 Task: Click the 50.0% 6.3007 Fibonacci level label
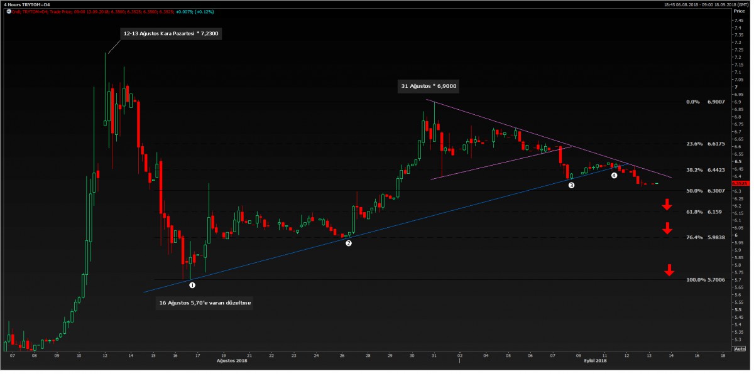706,191
